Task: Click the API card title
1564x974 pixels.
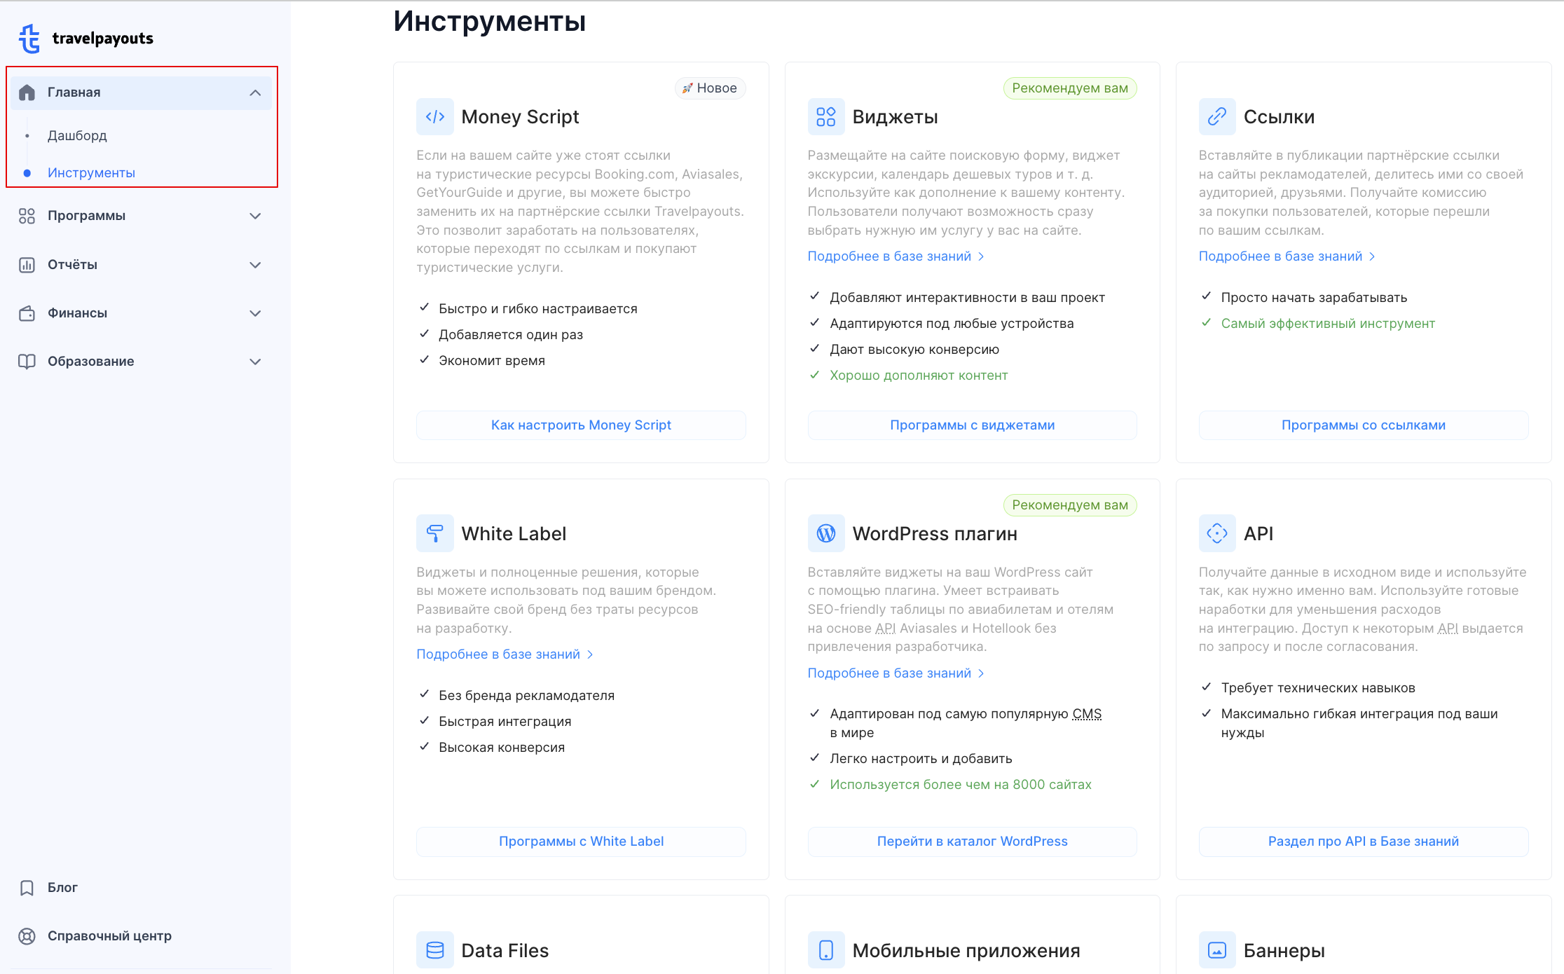Action: (x=1258, y=534)
